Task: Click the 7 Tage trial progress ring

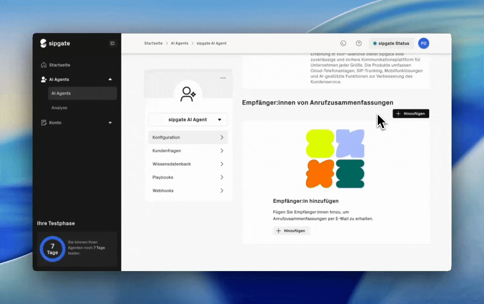Action: pyautogui.click(x=52, y=249)
